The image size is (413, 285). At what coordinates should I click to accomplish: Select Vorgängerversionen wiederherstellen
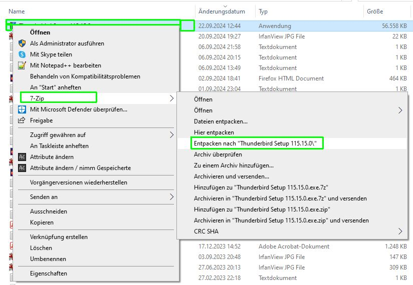[x=79, y=182]
